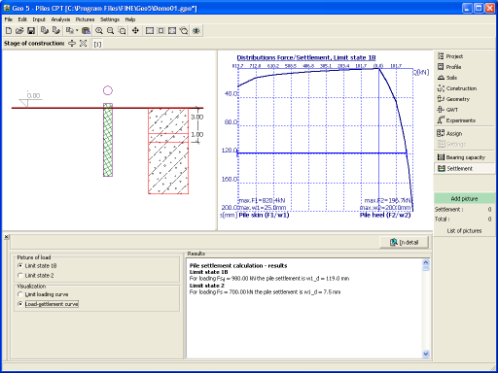Remove the construction stage icon
Image resolution: width=498 pixels, height=373 pixels.
(83, 44)
